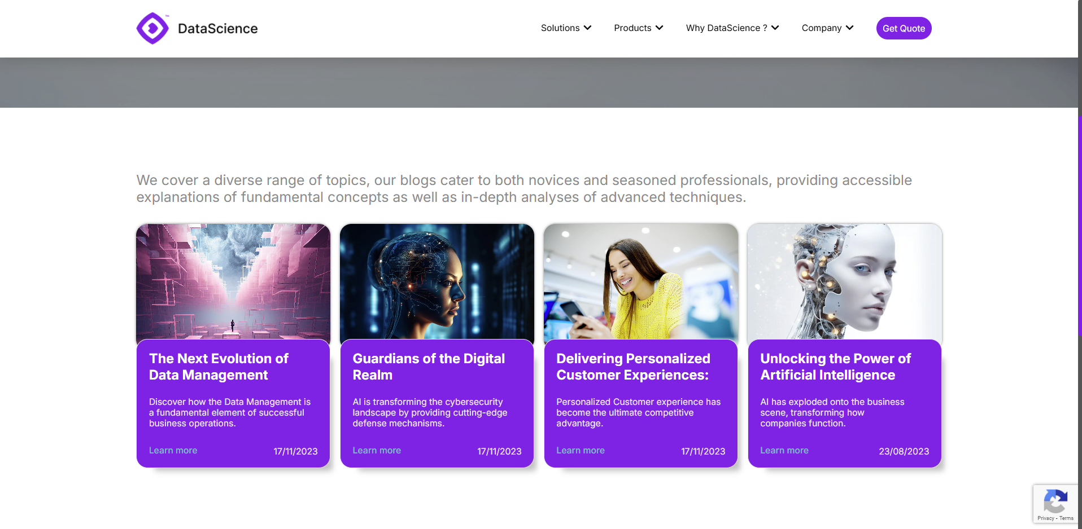1082x529 pixels.
Task: Click the DataScience diamond logo icon
Action: (x=152, y=28)
